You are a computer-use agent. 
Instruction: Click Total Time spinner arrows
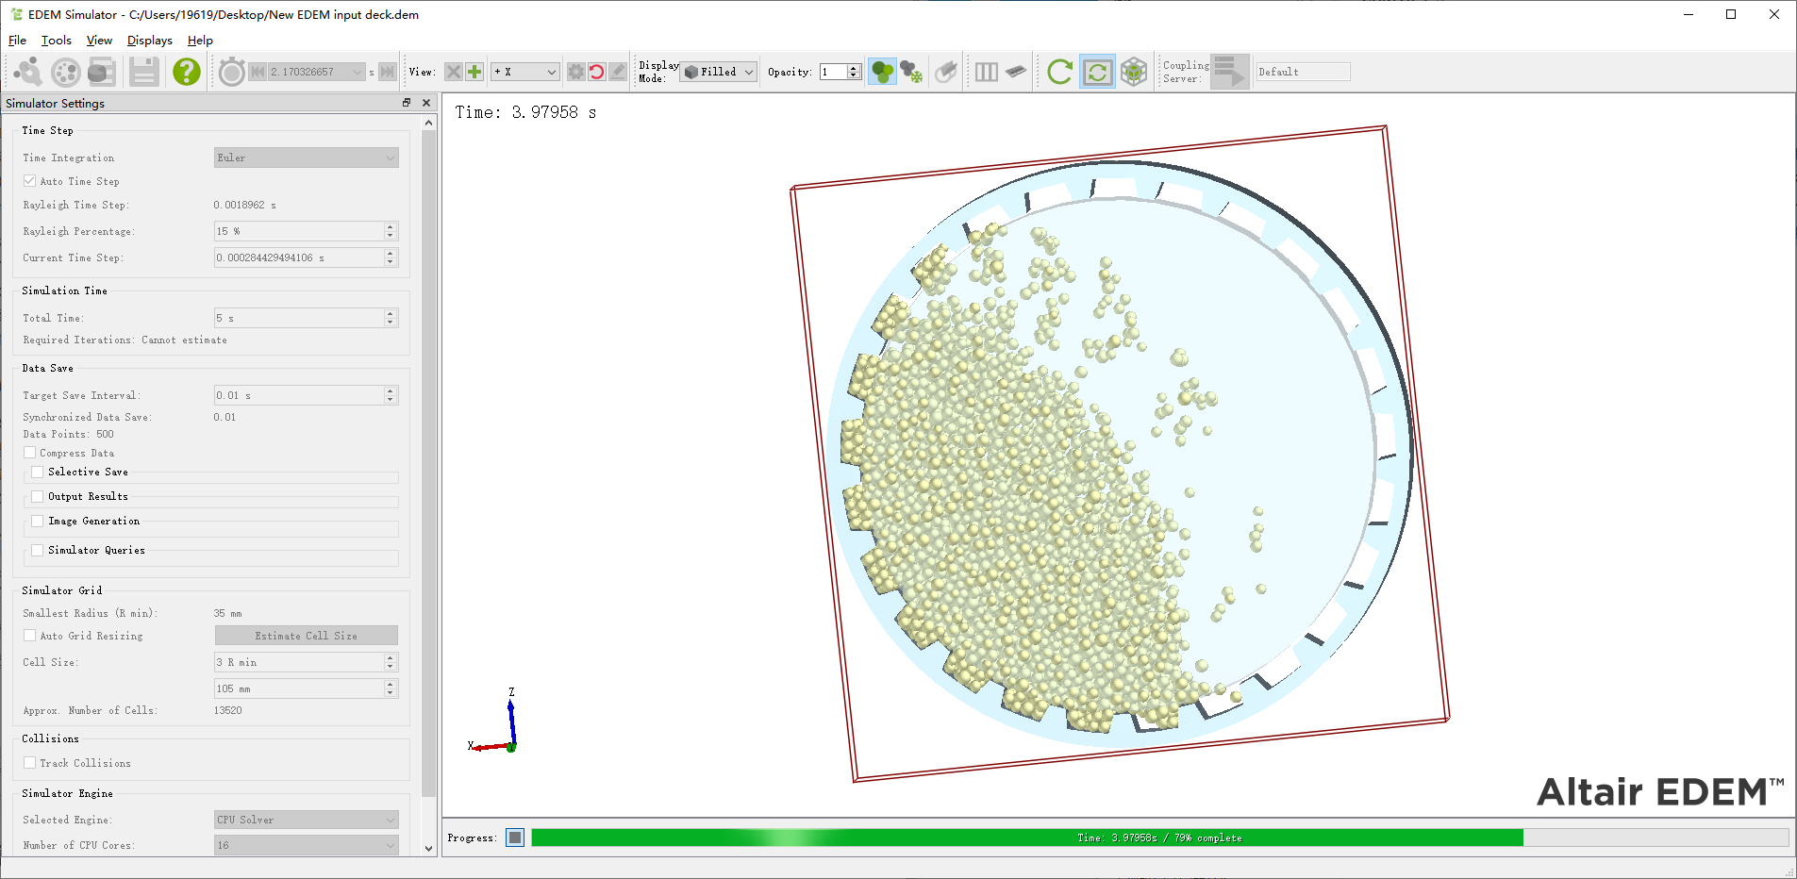(391, 318)
